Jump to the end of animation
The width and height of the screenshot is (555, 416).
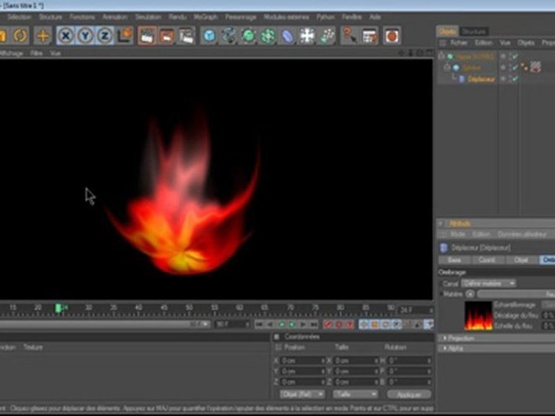pyautogui.click(x=313, y=324)
